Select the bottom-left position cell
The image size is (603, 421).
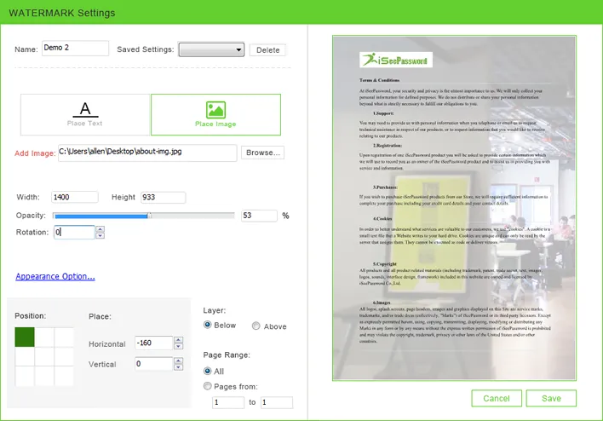[25, 376]
